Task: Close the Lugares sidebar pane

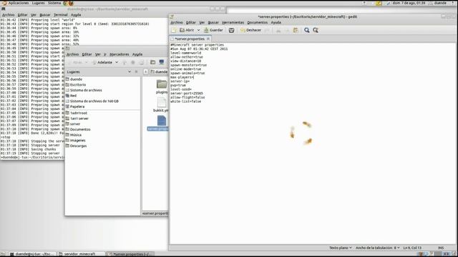Action: (x=136, y=71)
